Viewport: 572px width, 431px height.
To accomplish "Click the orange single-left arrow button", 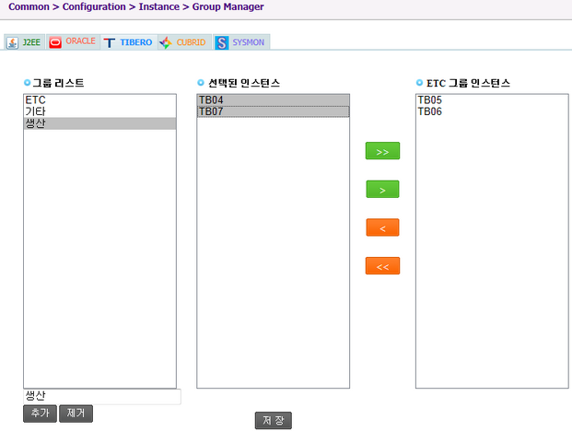I will [x=382, y=227].
